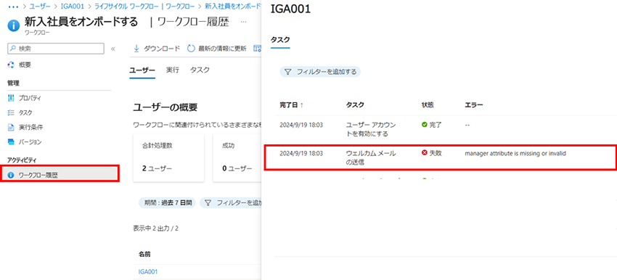Select the タスク tab in IGA001 panel
Image resolution: width=617 pixels, height=280 pixels.
[x=280, y=40]
